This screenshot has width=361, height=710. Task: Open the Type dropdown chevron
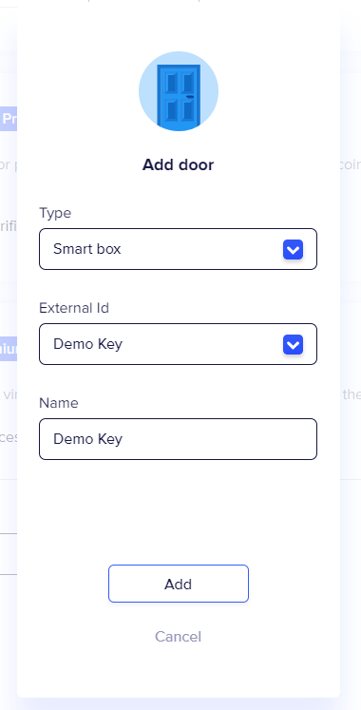click(x=293, y=249)
